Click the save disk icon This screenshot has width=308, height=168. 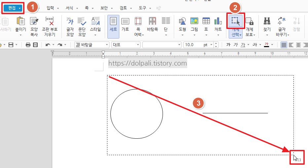(11, 45)
